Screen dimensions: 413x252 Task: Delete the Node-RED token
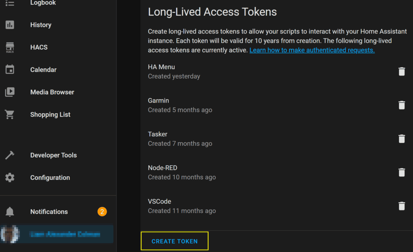pyautogui.click(x=401, y=172)
